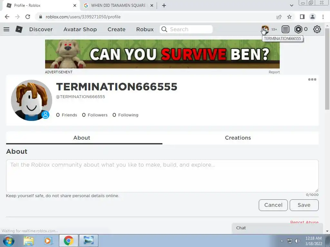The width and height of the screenshot is (330, 247).
Task: Select the About tab
Action: point(84,138)
